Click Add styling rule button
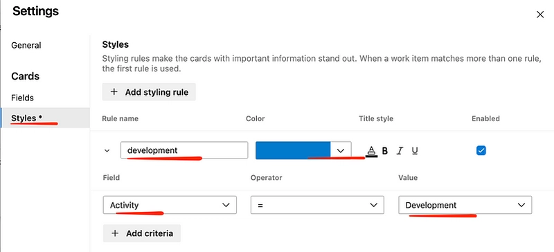The height and width of the screenshot is (252, 554). coord(149,92)
